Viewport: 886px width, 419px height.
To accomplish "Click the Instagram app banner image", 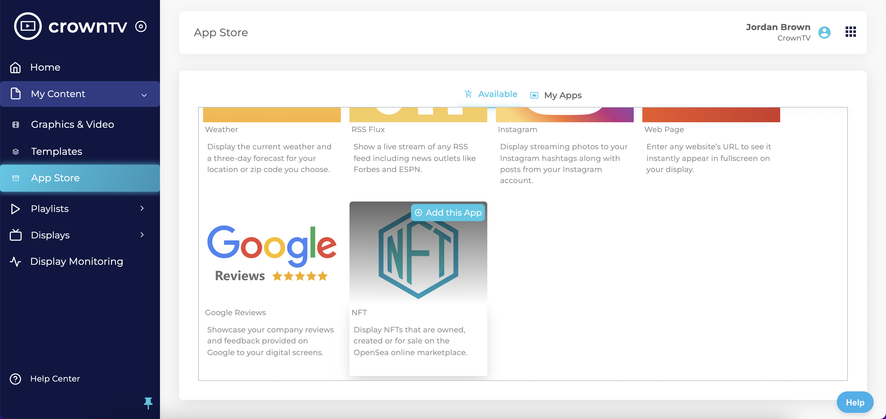I will coord(565,115).
